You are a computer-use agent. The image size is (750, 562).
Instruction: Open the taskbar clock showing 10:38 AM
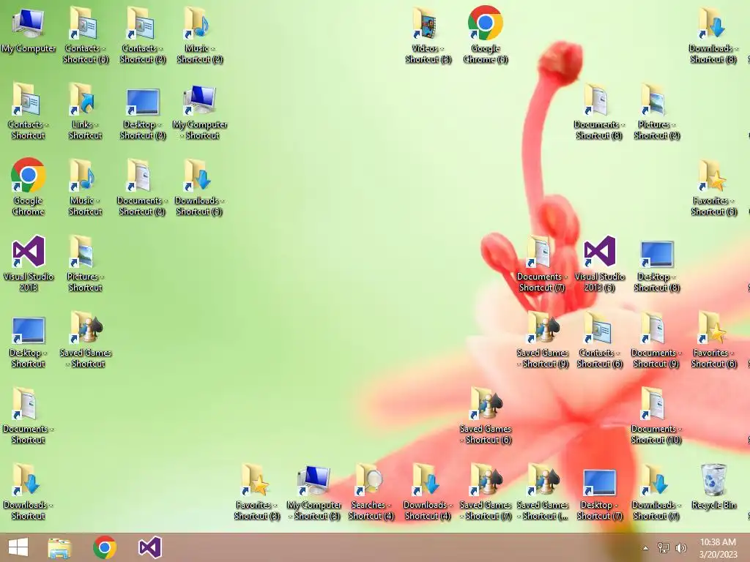718,548
